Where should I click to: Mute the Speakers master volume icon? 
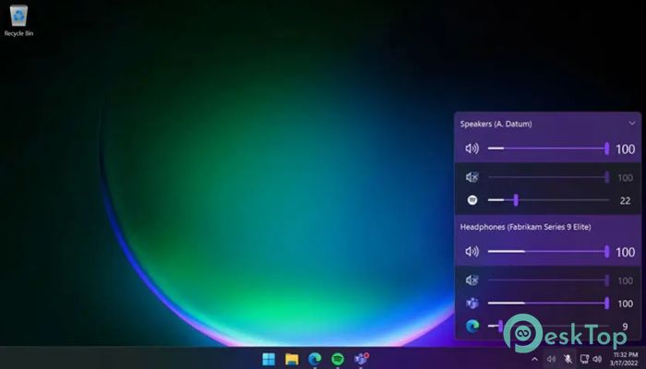coord(472,149)
